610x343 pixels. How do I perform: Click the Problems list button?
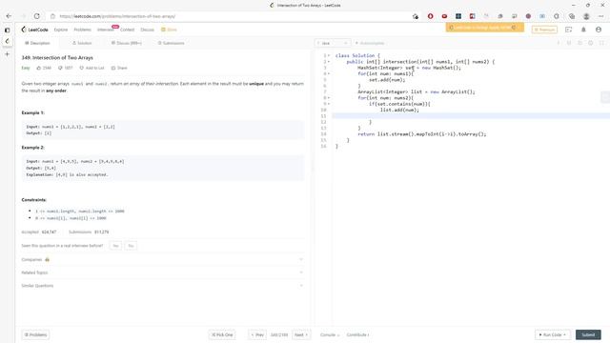35,334
